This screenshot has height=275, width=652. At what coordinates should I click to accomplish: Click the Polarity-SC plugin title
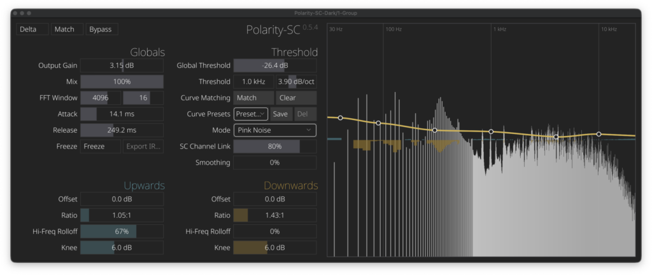(273, 30)
